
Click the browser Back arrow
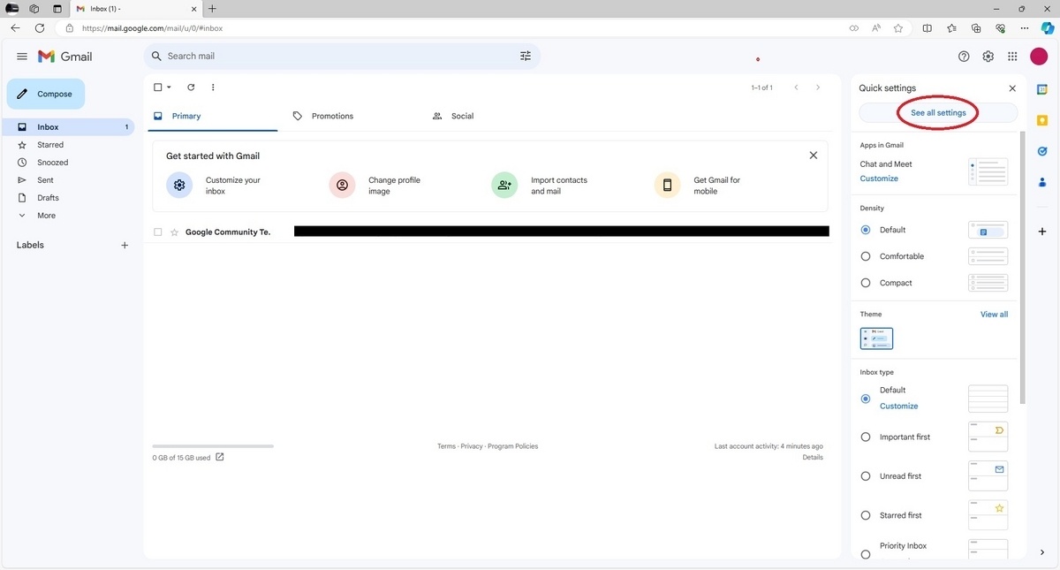15,28
